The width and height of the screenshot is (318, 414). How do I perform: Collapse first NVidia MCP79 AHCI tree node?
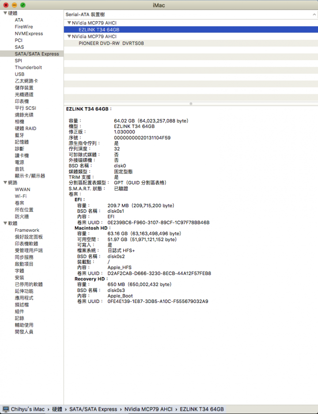tap(69, 23)
